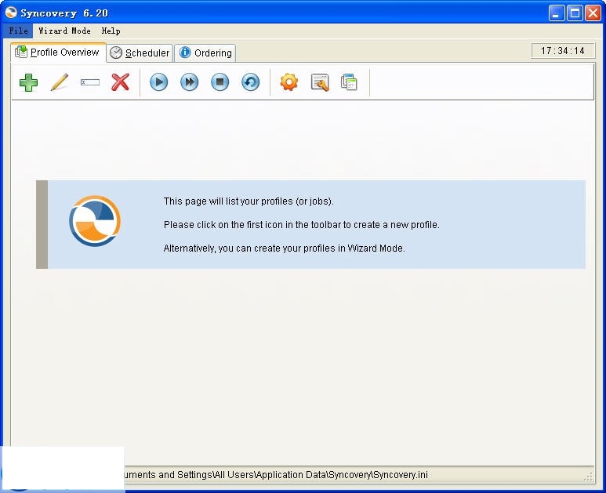The height and width of the screenshot is (493, 606).
Task: Delete profile with the red X icon
Action: (x=120, y=82)
